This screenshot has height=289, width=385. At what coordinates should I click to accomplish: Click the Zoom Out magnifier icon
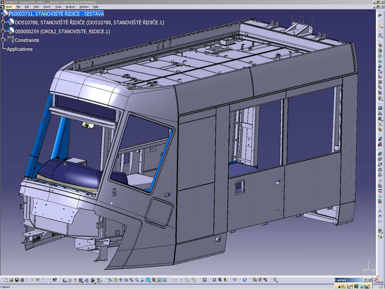click(136, 280)
